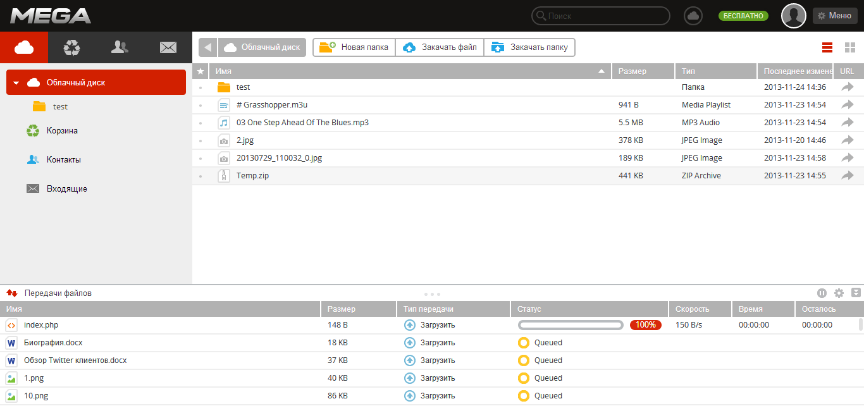Toggle favorite dot for Temp.zip
The image size is (864, 406).
201,176
